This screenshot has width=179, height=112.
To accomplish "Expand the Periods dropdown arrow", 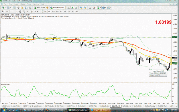I will coord(106,8).
